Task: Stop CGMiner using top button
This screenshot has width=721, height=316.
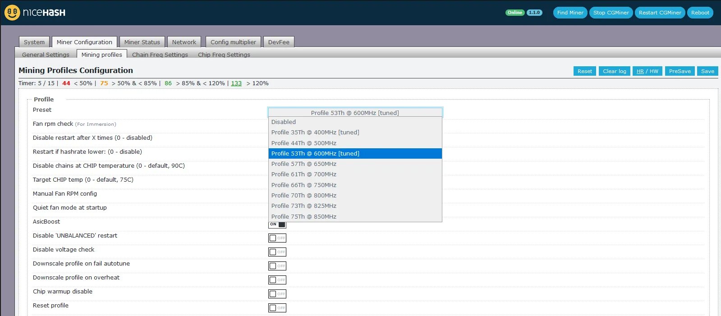Action: pyautogui.click(x=611, y=13)
